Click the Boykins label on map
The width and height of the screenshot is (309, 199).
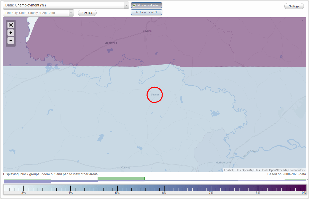(147, 31)
